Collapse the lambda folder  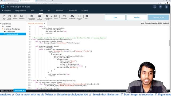tap(3, 26)
